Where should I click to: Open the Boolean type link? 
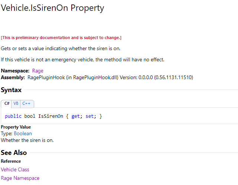tap(23, 133)
